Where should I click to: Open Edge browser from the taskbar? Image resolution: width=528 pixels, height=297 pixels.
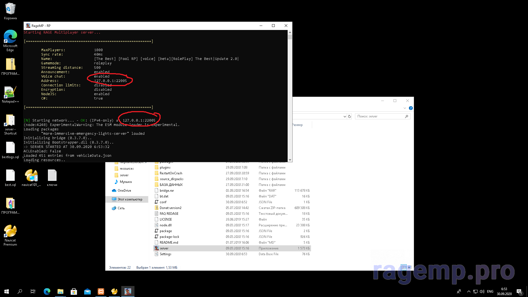[47, 291]
